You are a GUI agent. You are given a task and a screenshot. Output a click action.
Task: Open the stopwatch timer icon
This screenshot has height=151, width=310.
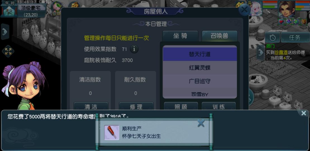(272, 37)
